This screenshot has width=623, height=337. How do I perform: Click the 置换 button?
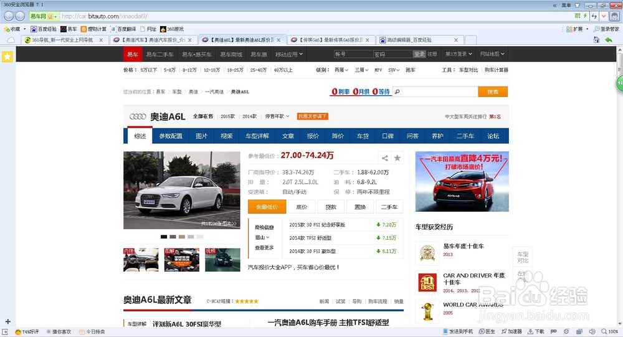pos(360,207)
